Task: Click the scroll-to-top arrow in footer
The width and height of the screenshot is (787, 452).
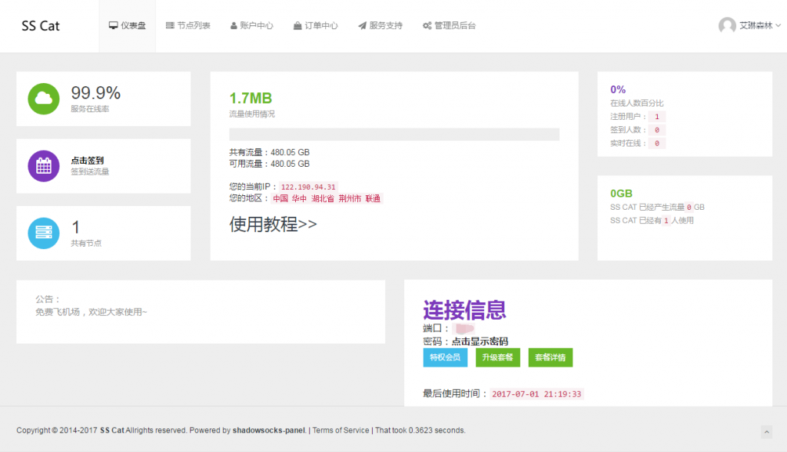Action: pyautogui.click(x=766, y=431)
